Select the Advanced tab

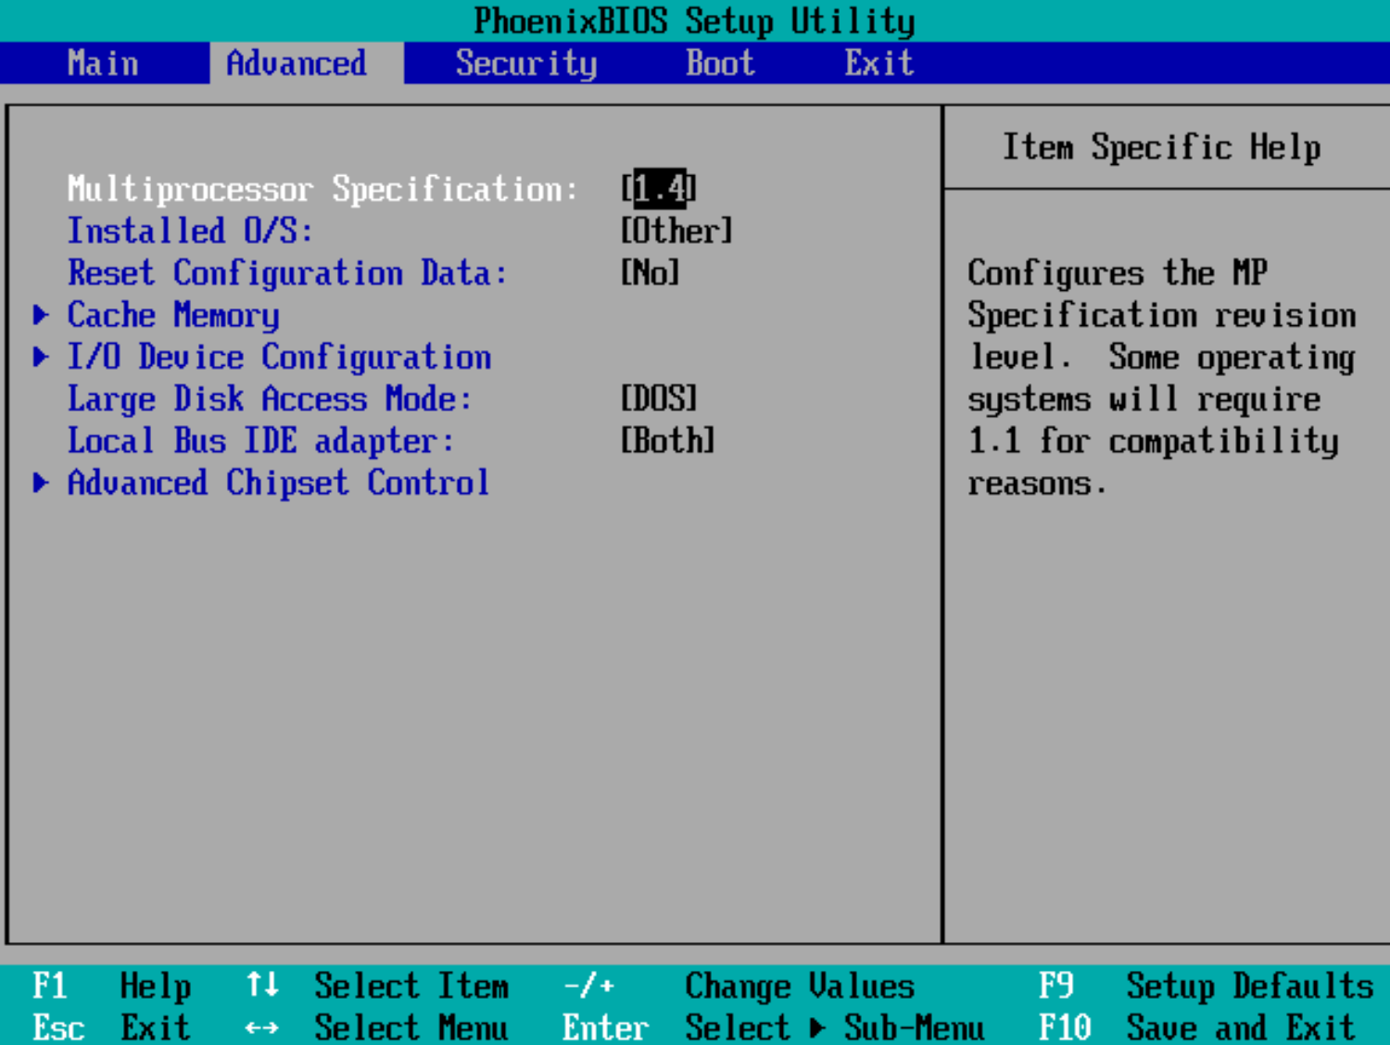point(297,63)
